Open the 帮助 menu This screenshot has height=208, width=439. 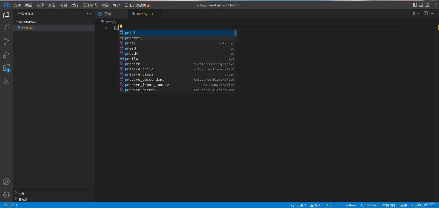(117, 5)
